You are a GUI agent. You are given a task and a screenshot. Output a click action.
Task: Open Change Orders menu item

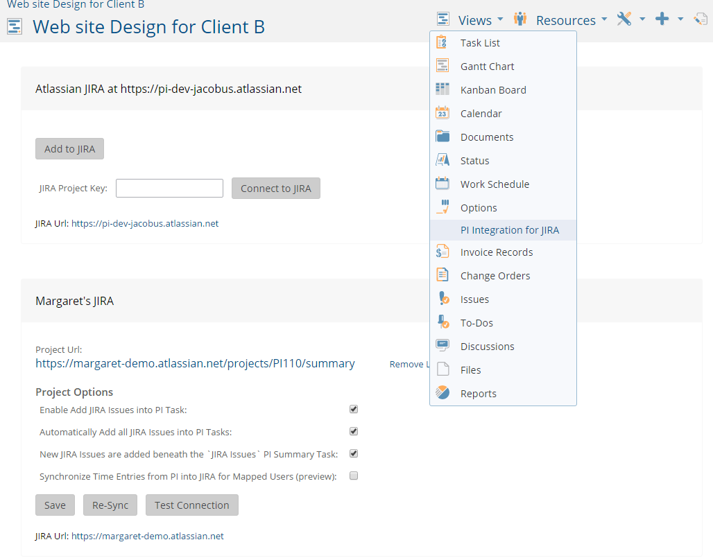tap(503, 276)
